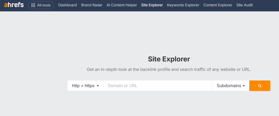Open Brand Radar
The width and height of the screenshot is (279, 116).
(x=92, y=5)
